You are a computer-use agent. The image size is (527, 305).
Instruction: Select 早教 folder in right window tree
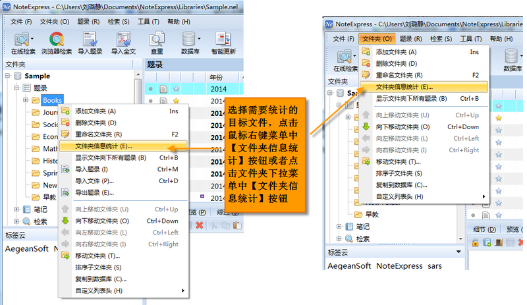tap(372, 215)
